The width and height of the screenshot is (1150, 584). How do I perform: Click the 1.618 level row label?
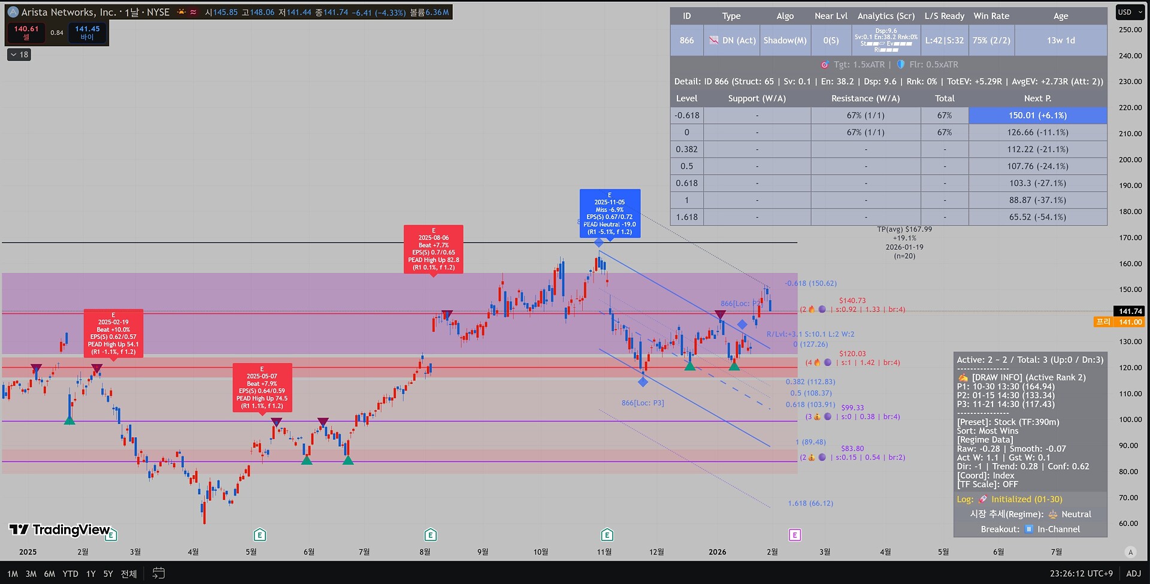[686, 217]
